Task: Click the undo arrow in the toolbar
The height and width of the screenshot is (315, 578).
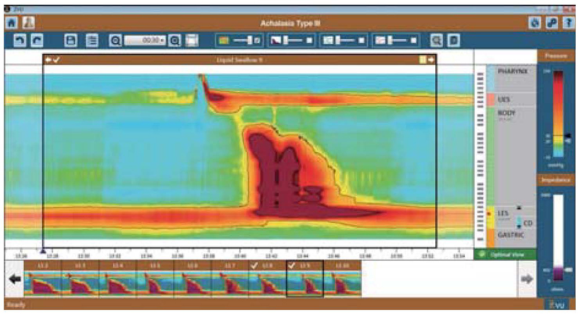Action: click(x=19, y=40)
